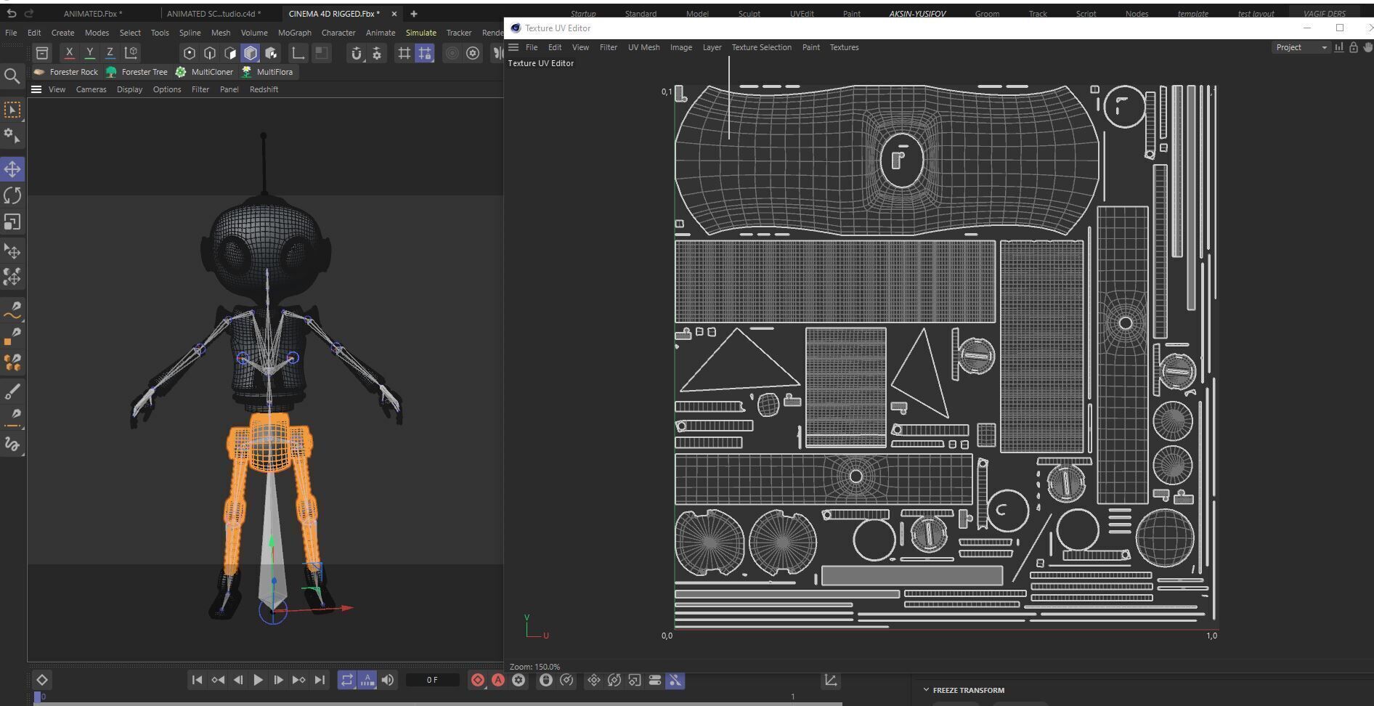Open the Spline menu

[x=190, y=33]
